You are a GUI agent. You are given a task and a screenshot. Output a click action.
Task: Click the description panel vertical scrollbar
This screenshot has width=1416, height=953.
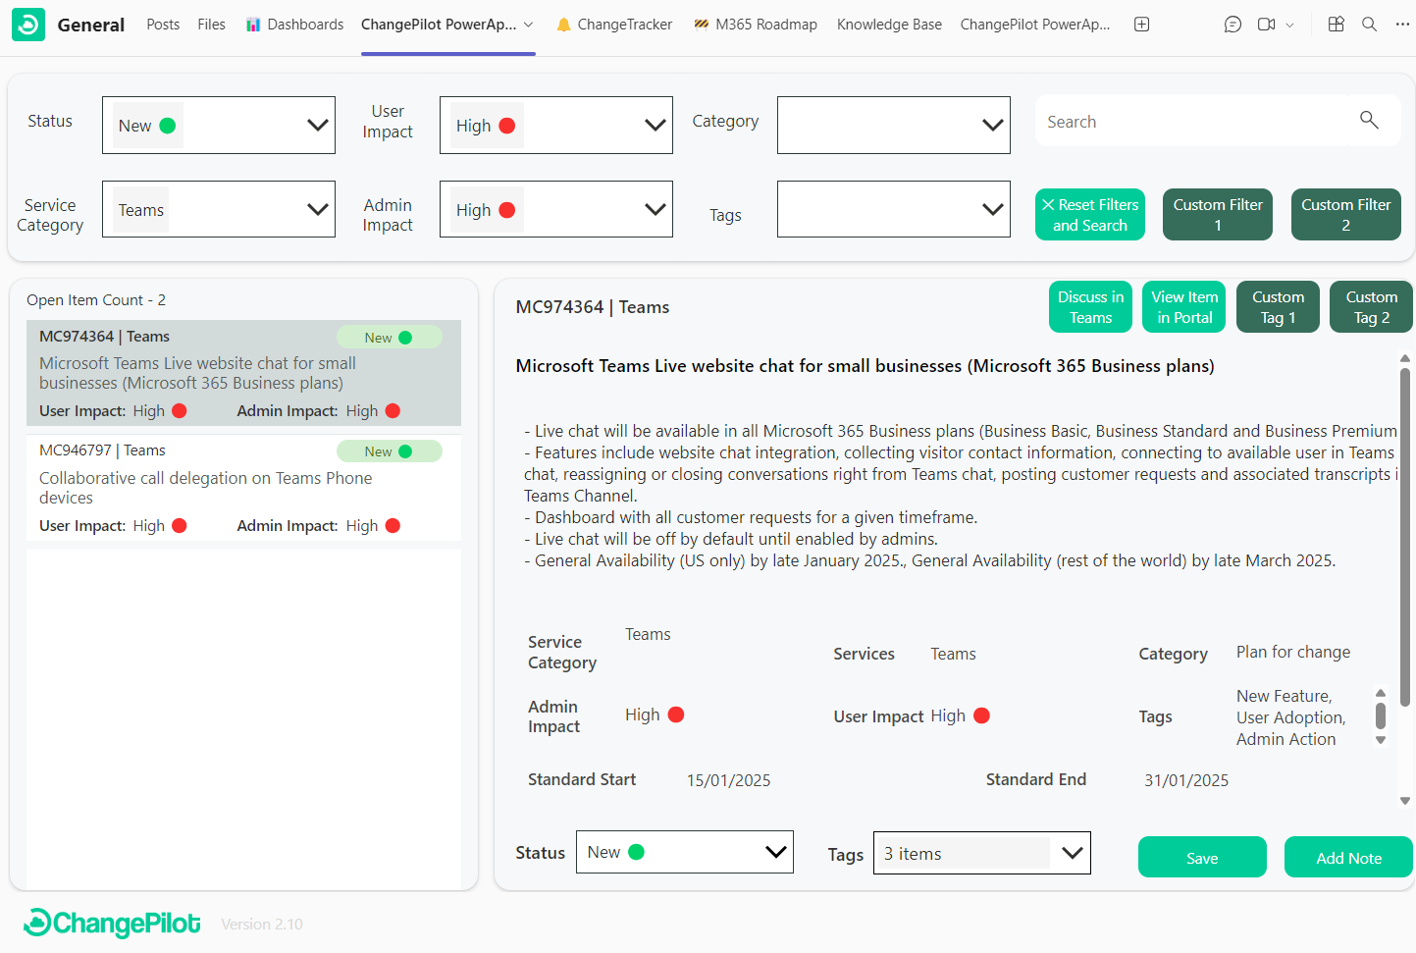[x=1405, y=538]
